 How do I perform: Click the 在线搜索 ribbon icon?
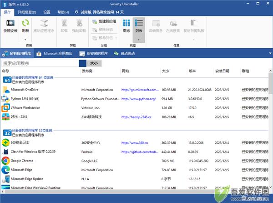tap(173, 23)
